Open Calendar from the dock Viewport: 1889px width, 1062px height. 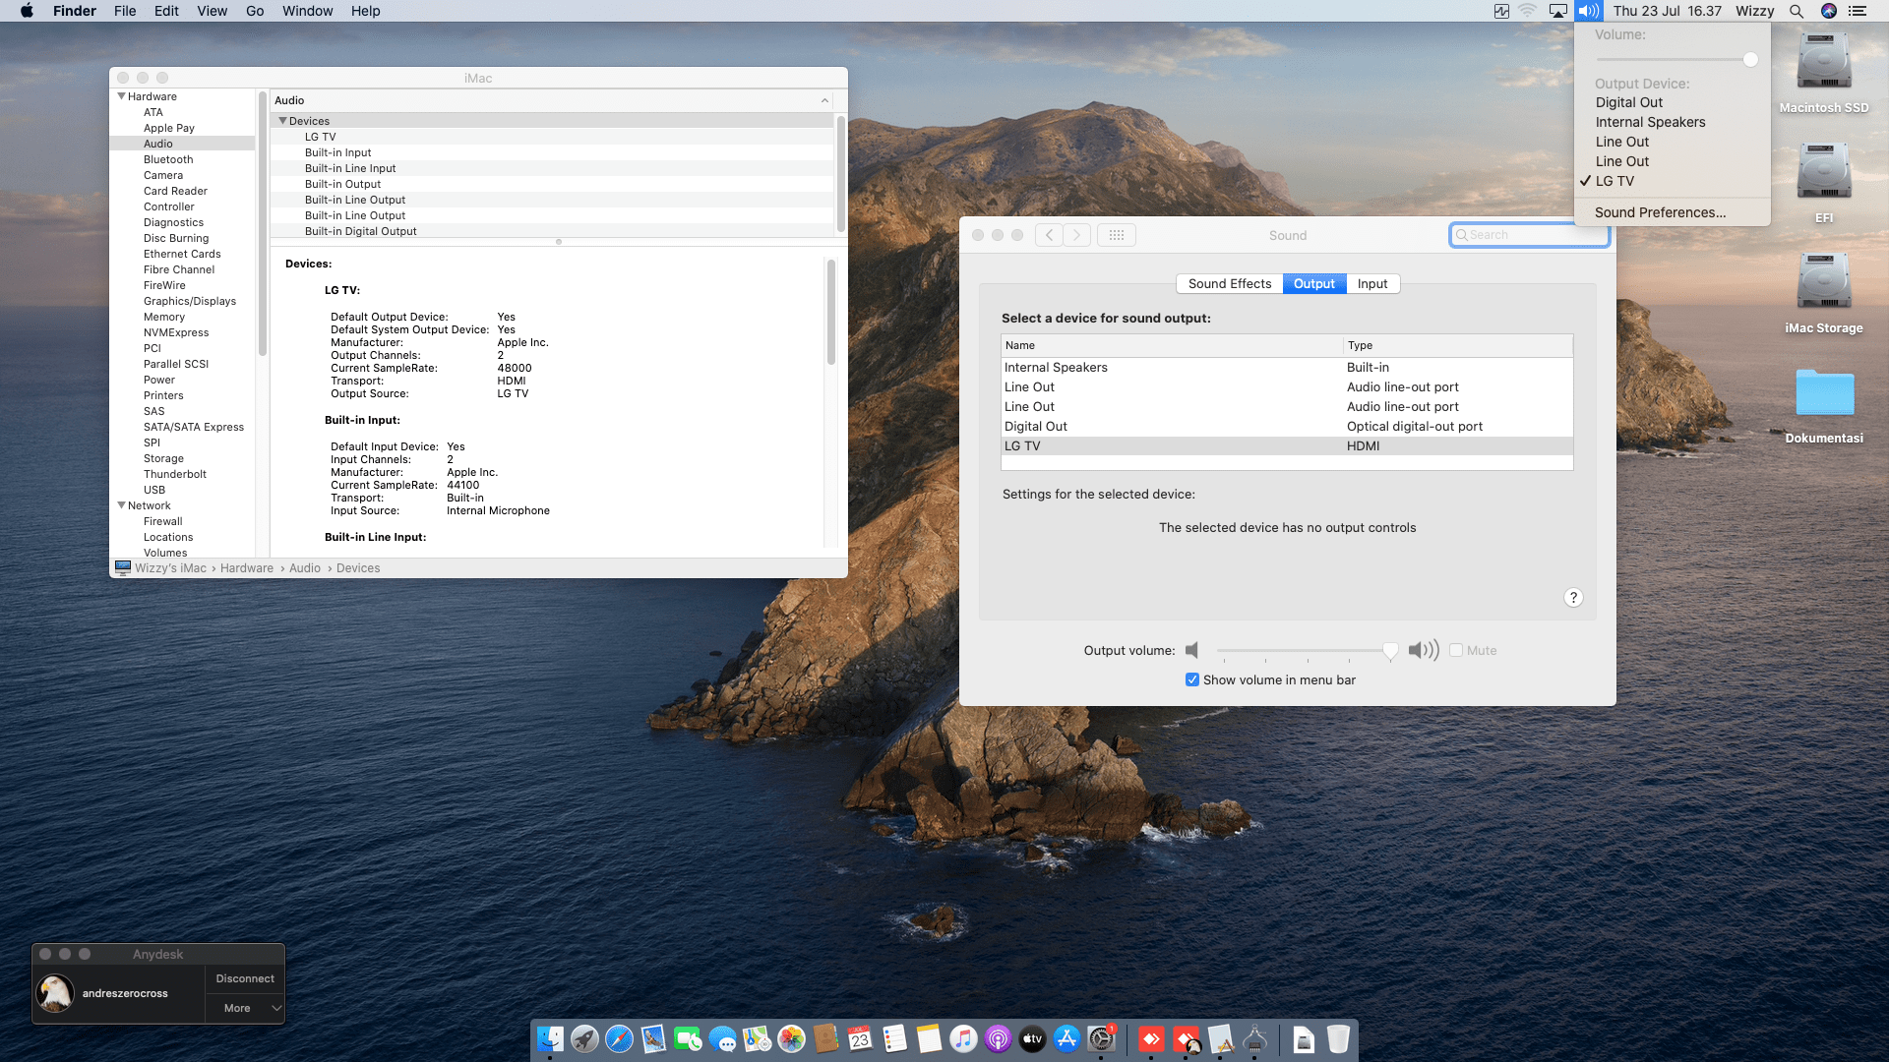pyautogui.click(x=860, y=1038)
